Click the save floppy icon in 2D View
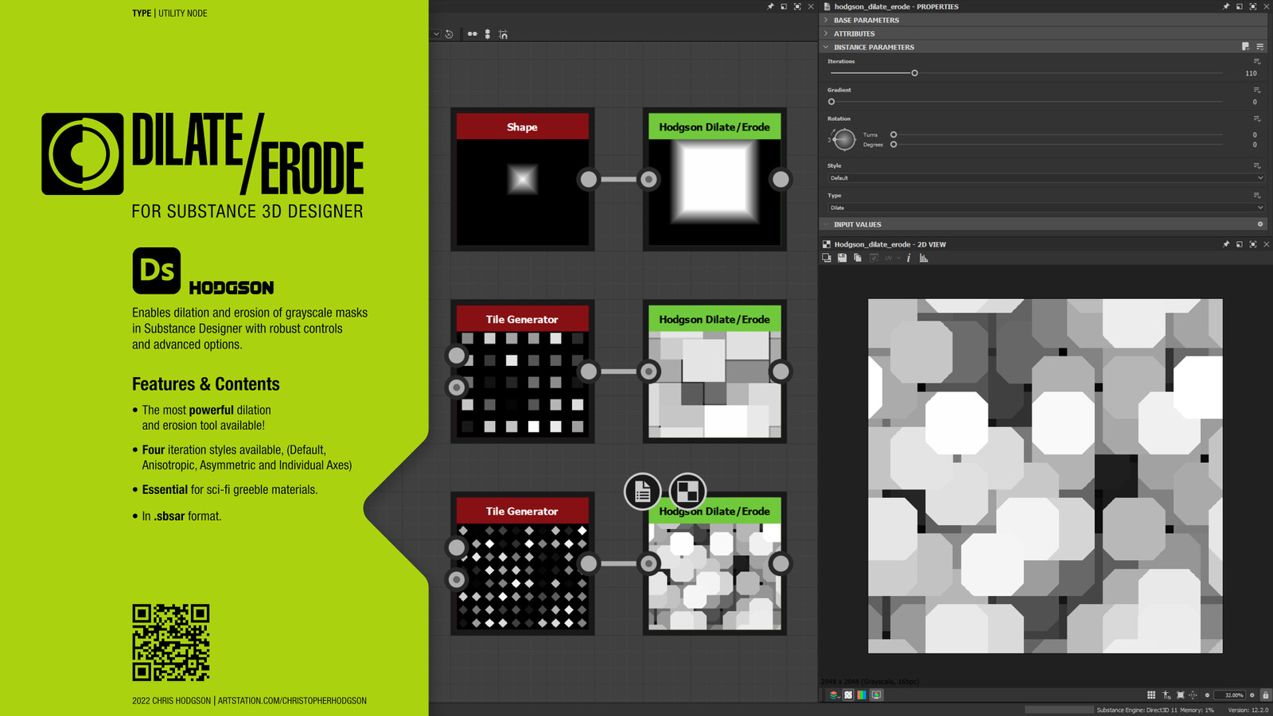Viewport: 1273px width, 716px height. pos(842,258)
